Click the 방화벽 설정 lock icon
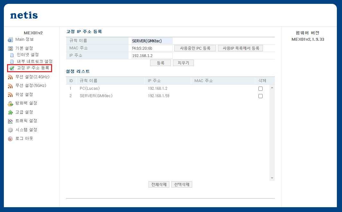The image size is (342, 212). (10, 104)
